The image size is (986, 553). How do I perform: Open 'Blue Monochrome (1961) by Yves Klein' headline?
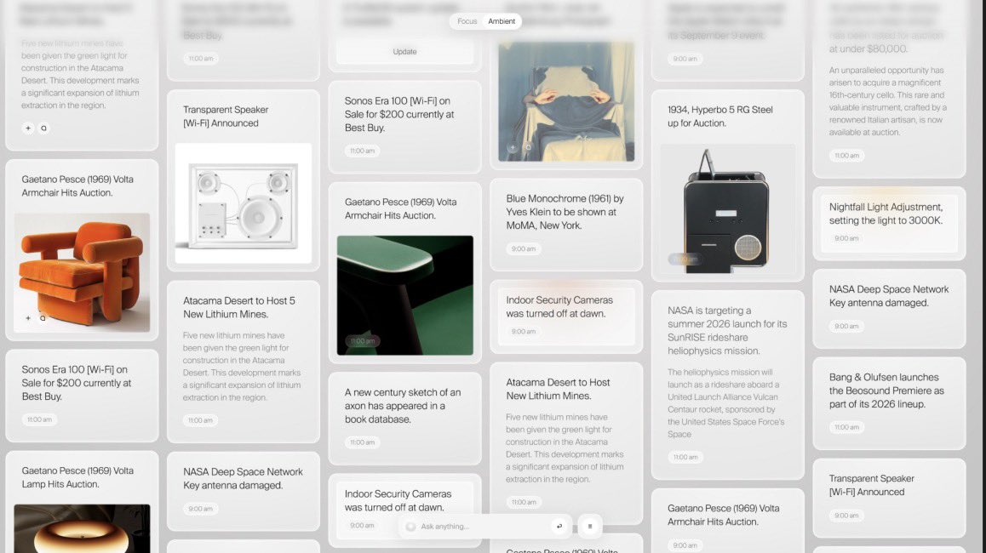(x=565, y=212)
